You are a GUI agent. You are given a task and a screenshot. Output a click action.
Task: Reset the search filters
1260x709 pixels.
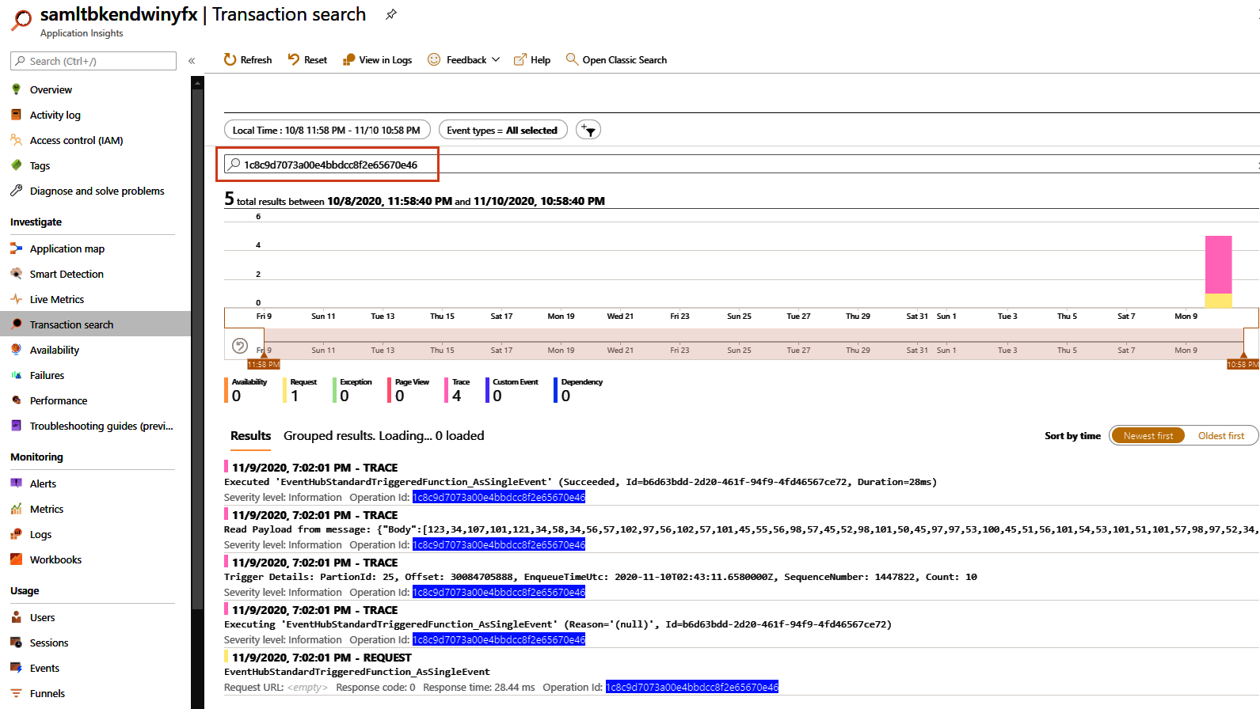(x=307, y=60)
